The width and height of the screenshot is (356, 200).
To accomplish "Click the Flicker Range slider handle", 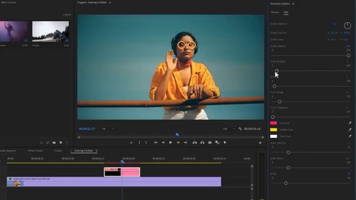I will coord(280,102).
